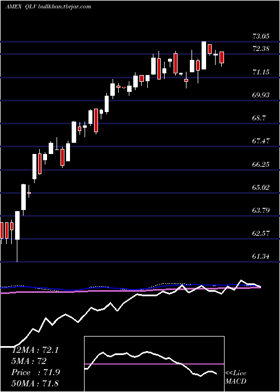Select the 65.02 price axis label
The width and height of the screenshot is (280, 392).
coord(261,187)
